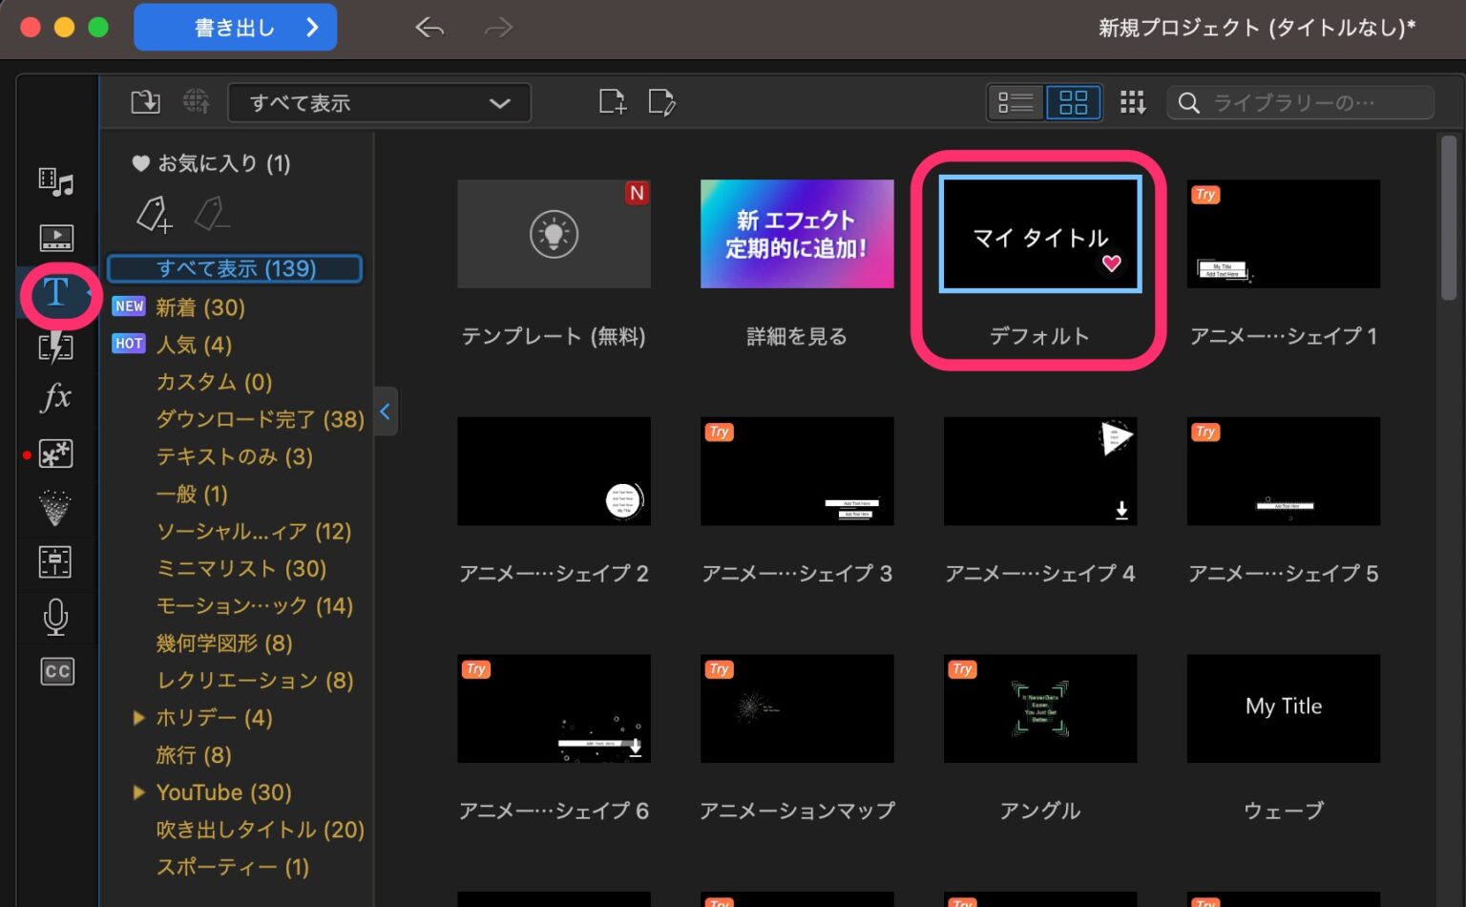
Task: Select the 新着 (30) category
Action: (200, 307)
